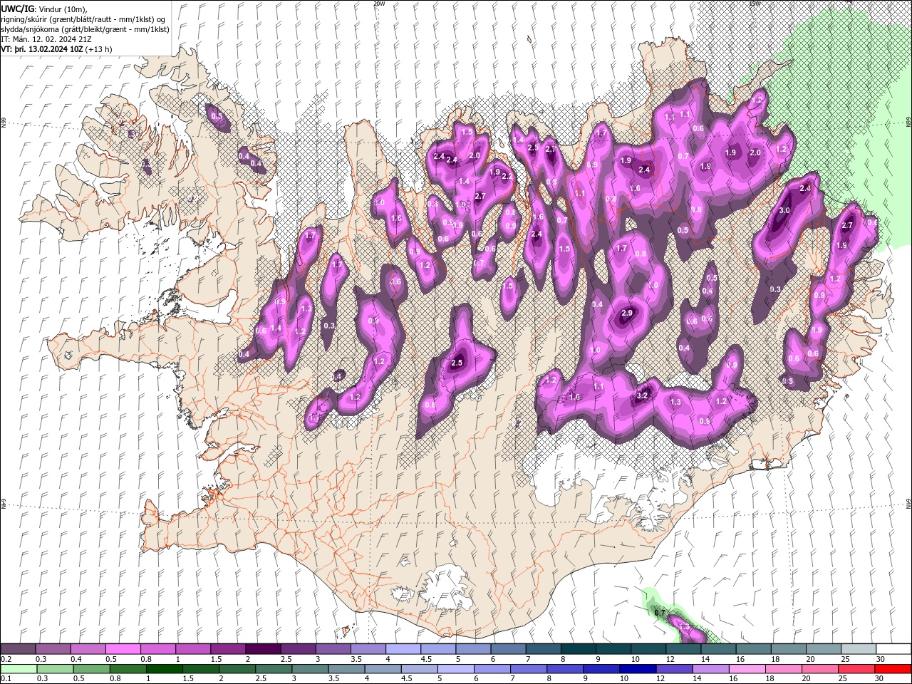Click the '0.1' label in the rain legend
The height and width of the screenshot is (684, 912).
pyautogui.click(x=6, y=679)
